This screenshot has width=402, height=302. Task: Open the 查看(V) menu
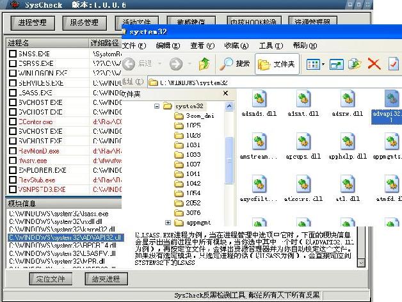coord(202,46)
